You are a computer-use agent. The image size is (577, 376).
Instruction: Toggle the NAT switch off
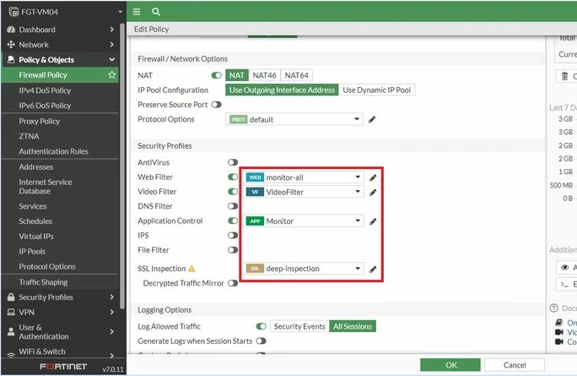[x=216, y=75]
